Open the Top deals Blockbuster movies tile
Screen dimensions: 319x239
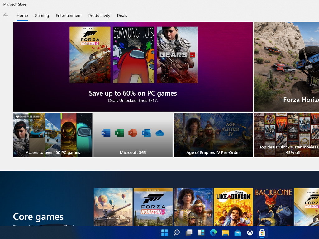[x=286, y=135]
